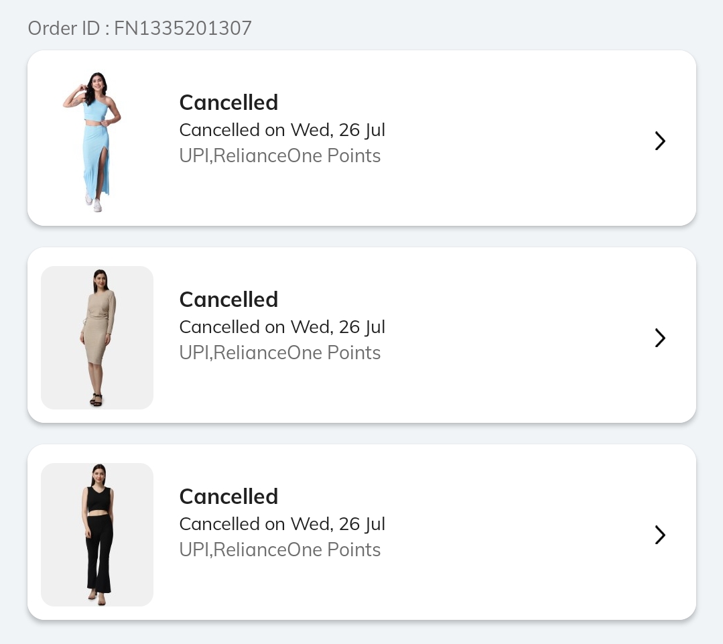Tap the chevron on the black outfit order
The height and width of the screenshot is (644, 723).
click(x=660, y=535)
